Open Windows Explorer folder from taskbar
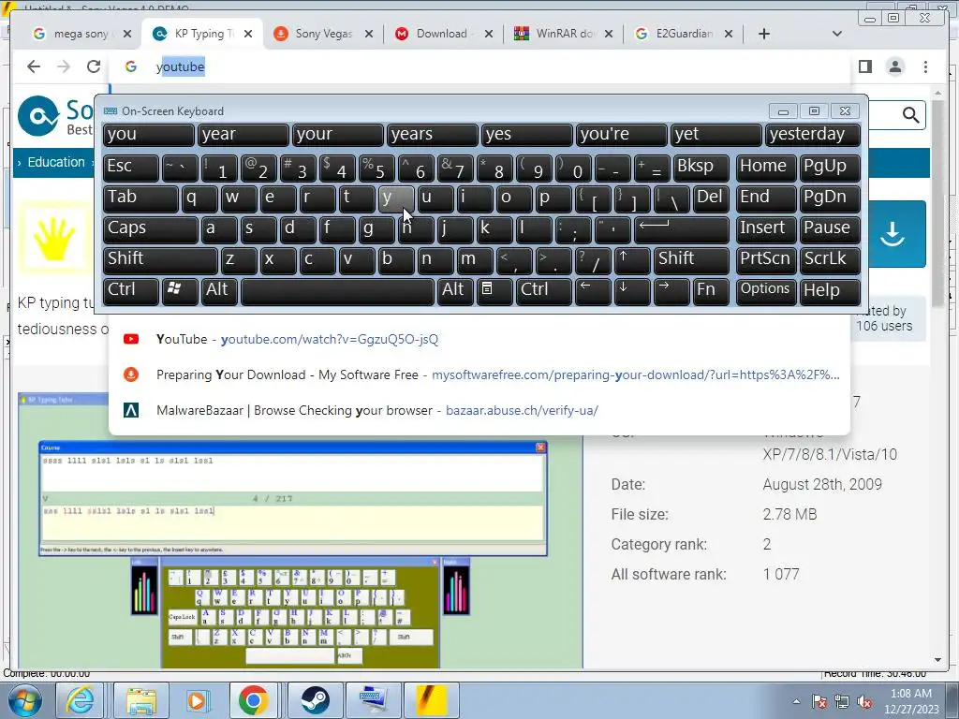959x719 pixels. pyautogui.click(x=141, y=700)
